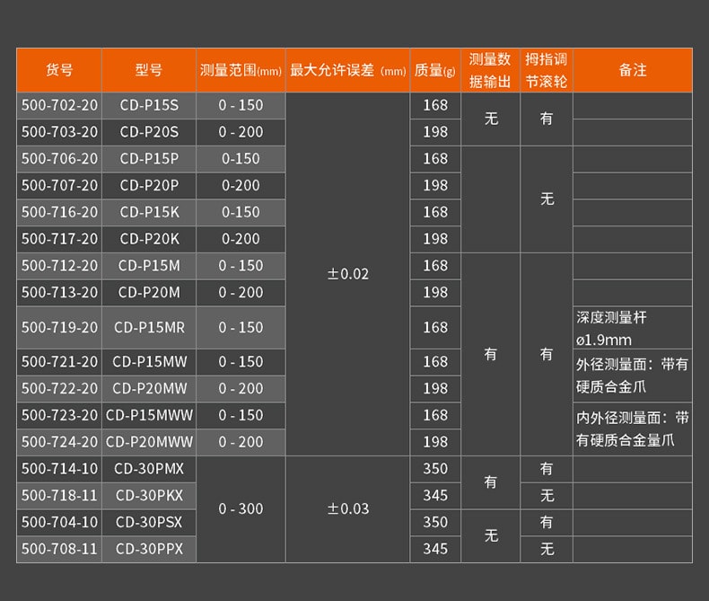Click the 货号 column header
Image resolution: width=709 pixels, height=601 pixels.
pos(59,70)
